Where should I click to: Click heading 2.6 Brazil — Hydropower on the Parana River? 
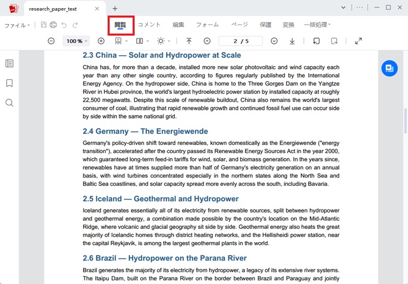click(x=164, y=258)
